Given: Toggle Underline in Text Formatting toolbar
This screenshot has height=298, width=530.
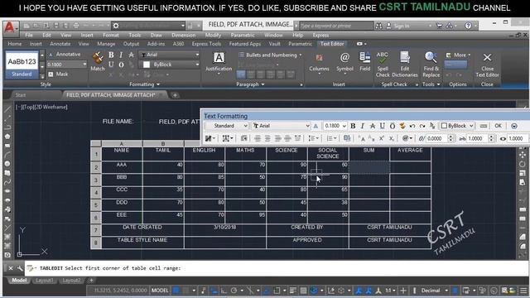Looking at the screenshot, I should tap(383, 126).
